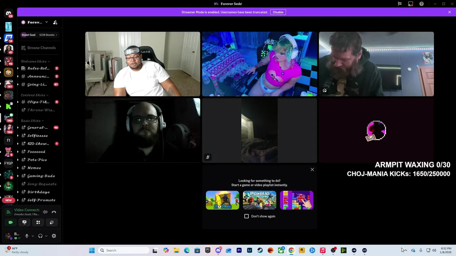Open the server icon with badge 47
This screenshot has width=456, height=256.
tap(9, 49)
